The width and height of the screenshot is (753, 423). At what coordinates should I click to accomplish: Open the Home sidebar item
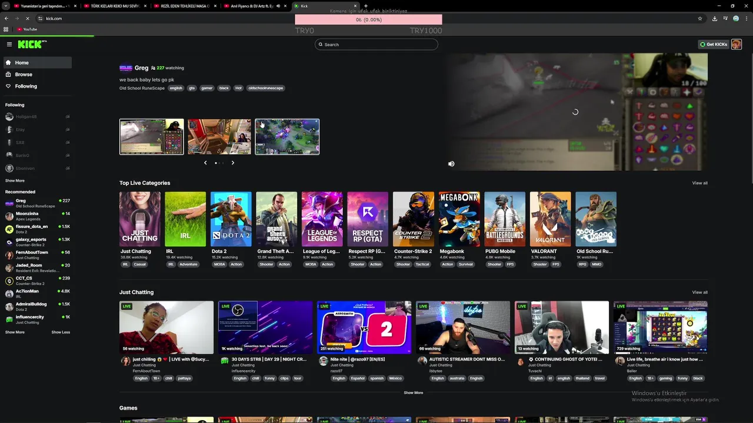pos(38,63)
